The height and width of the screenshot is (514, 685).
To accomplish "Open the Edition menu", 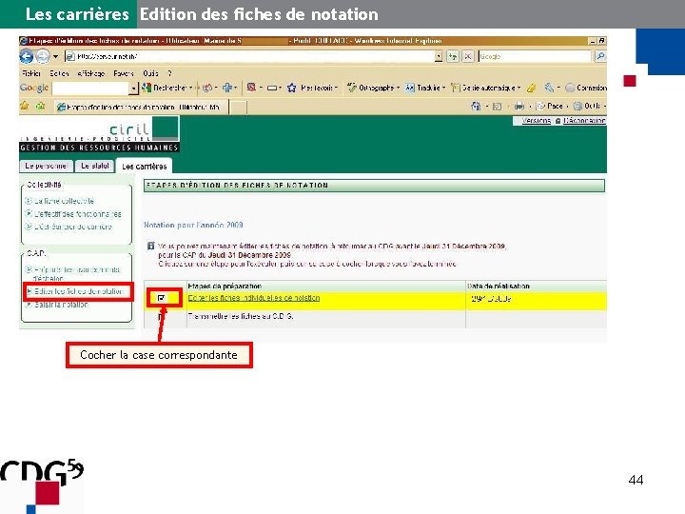I will pos(59,73).
